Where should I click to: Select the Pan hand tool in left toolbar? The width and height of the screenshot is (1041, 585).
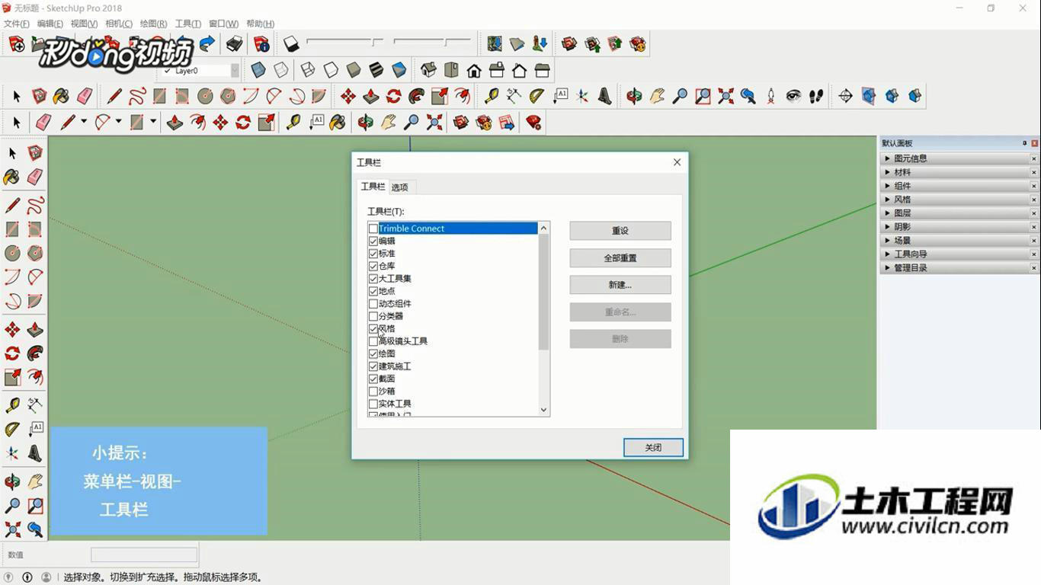[x=35, y=482]
